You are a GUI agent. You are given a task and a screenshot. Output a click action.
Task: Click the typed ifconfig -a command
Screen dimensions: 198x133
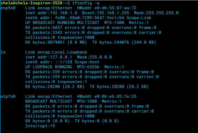(x=86, y=3)
